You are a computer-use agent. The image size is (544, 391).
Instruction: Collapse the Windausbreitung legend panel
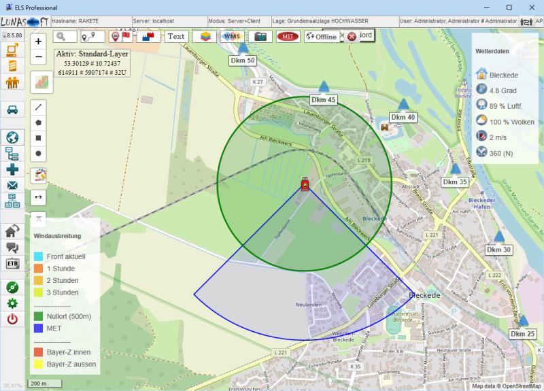pyautogui.click(x=39, y=218)
